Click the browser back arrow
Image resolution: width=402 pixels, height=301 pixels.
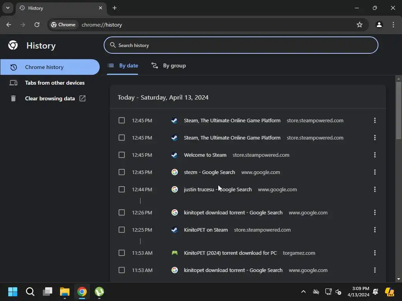tap(9, 25)
